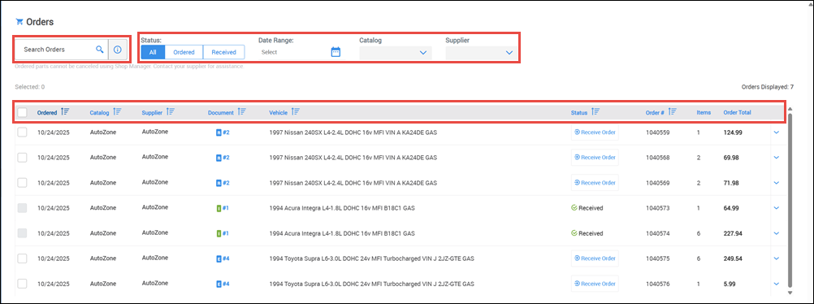Screen dimensions: 814x304
Task: Open document #1 icon for order 1040573
Action: coord(219,208)
